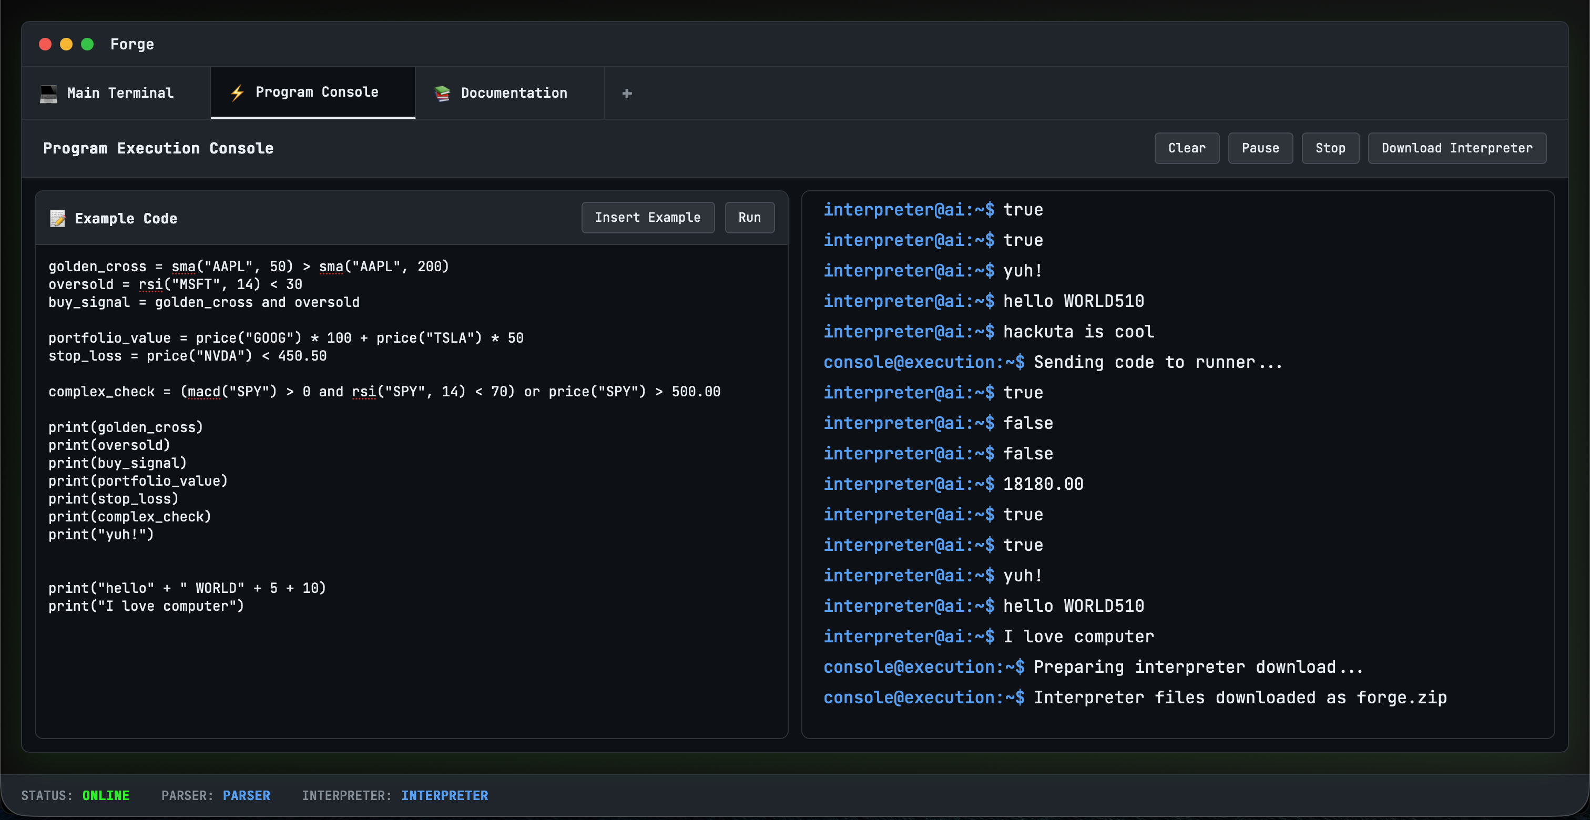Switch to the Main Terminal tab

pyautogui.click(x=120, y=93)
